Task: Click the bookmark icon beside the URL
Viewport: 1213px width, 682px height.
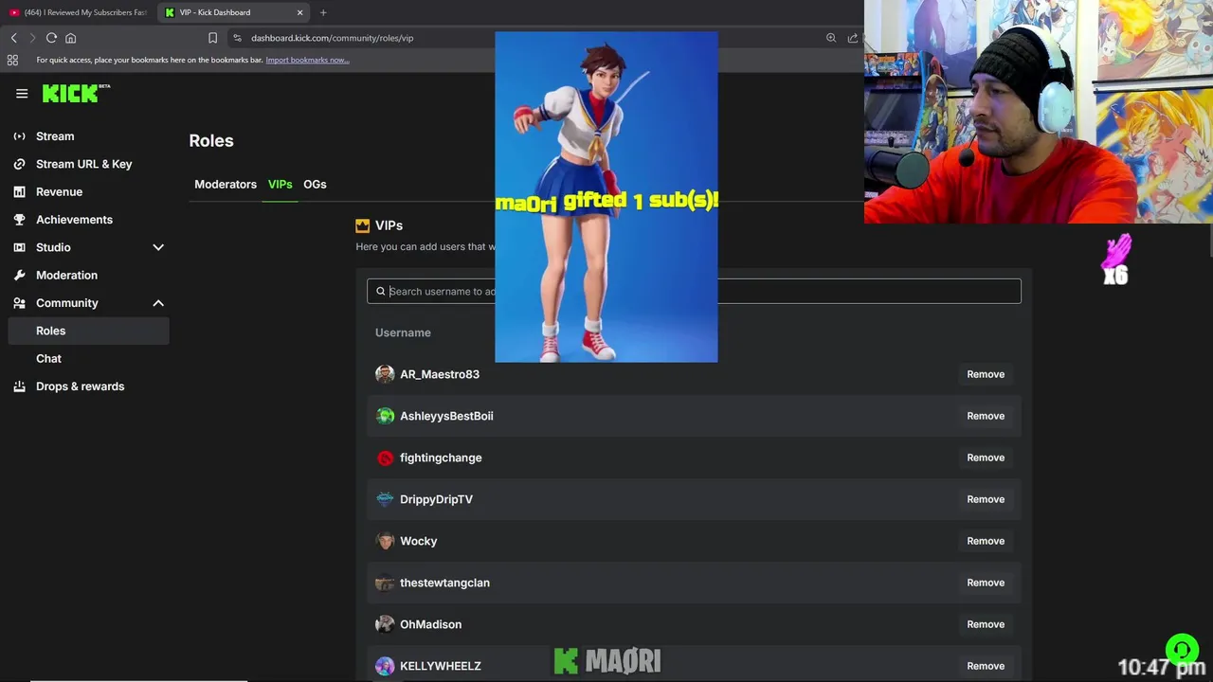Action: 212,38
